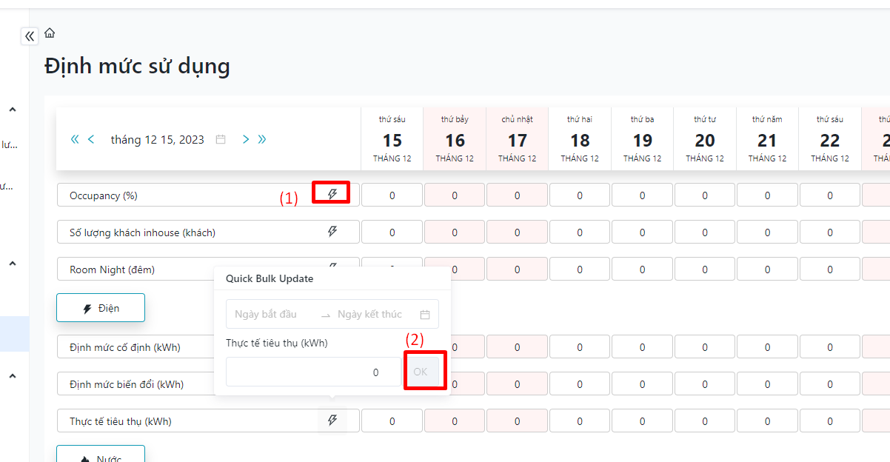Go to previous day with single-left arrow
The height and width of the screenshot is (462, 890).
tap(91, 139)
